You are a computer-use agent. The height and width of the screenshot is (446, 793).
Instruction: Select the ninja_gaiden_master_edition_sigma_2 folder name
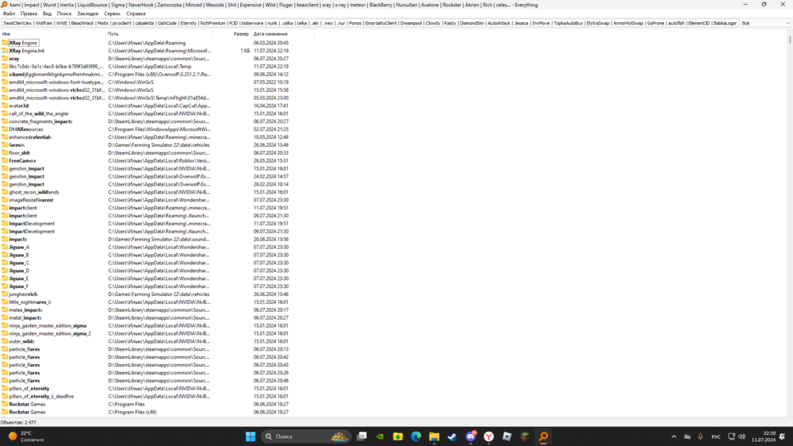49,333
